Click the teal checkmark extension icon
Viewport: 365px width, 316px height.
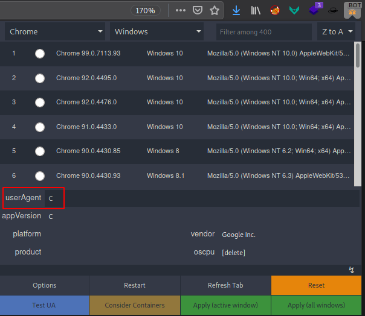294,10
